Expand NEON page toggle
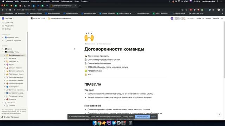Screen dimensions: 225x126 4,64
